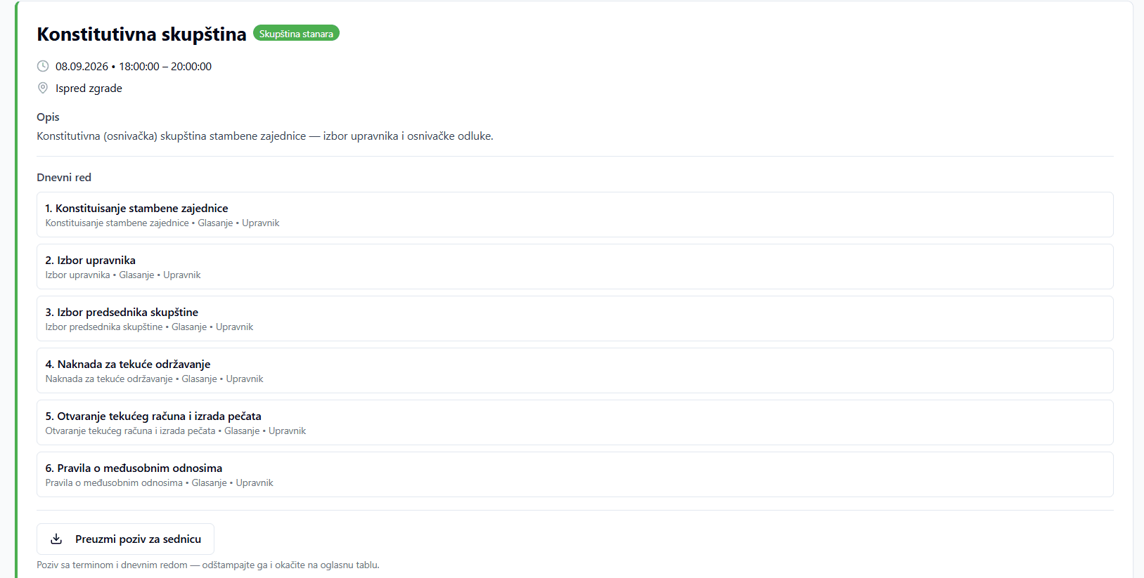Image resolution: width=1144 pixels, height=578 pixels.
Task: Click the description text about osnivačka skupština
Action: pos(265,136)
